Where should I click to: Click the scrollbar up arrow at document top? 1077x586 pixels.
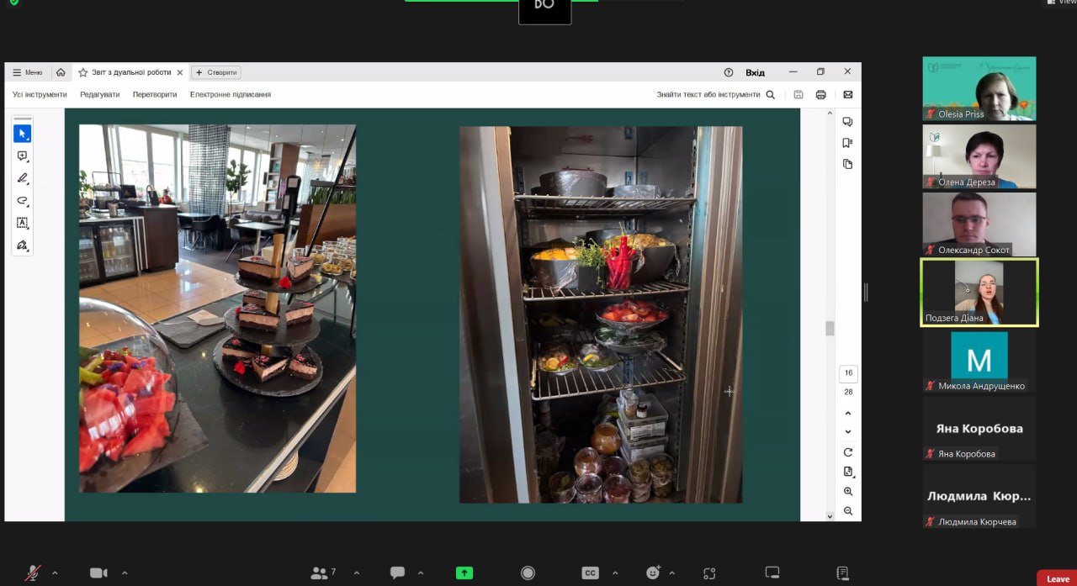coord(830,114)
